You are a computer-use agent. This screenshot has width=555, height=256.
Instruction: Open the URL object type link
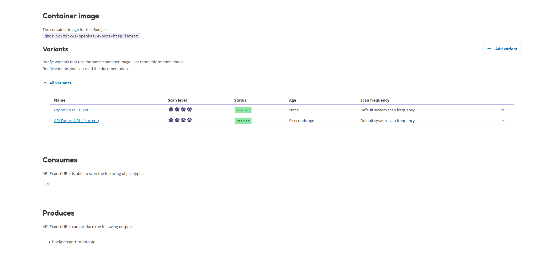[x=46, y=184]
